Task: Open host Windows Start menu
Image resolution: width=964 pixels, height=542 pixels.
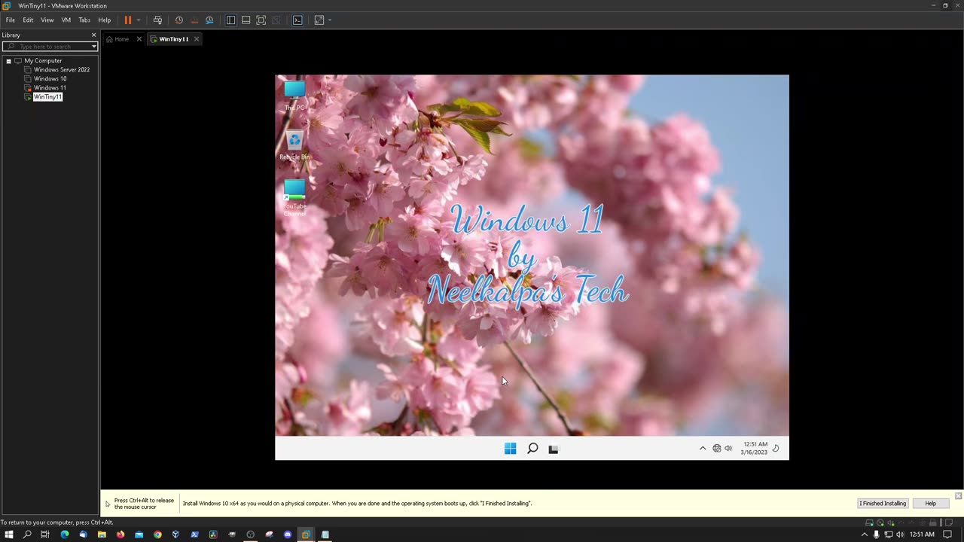Action: (9, 534)
